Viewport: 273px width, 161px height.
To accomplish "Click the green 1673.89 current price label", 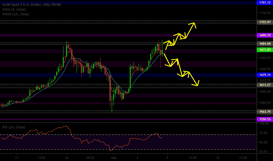I will pos(265,50).
